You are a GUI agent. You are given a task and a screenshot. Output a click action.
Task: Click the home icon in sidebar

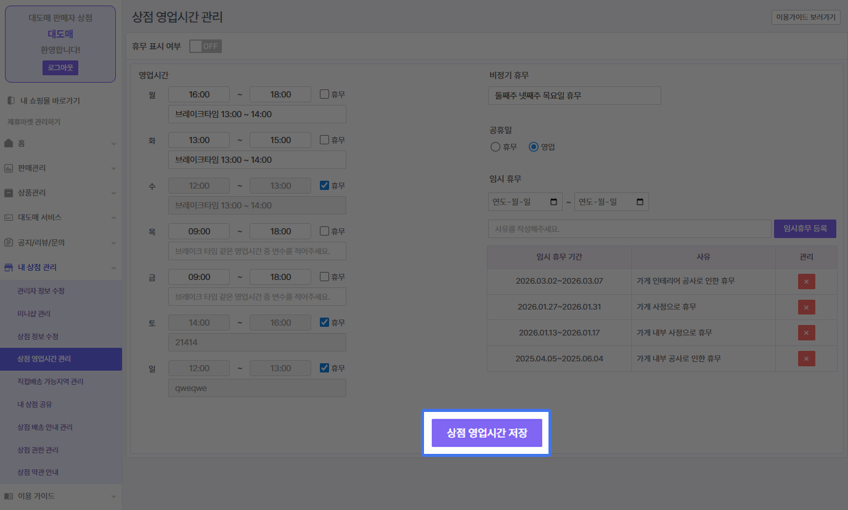click(x=9, y=143)
